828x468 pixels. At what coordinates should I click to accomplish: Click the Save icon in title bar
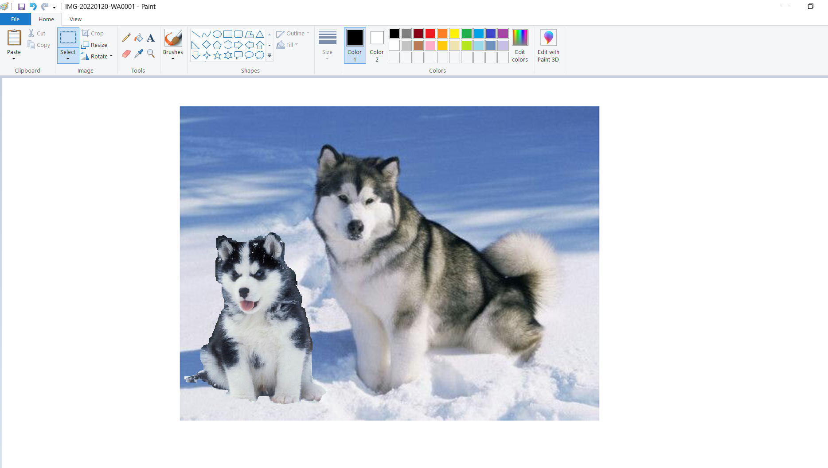(x=21, y=7)
